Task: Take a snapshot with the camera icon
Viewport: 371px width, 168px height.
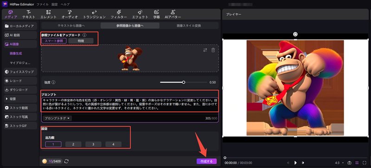Action: [349, 163]
